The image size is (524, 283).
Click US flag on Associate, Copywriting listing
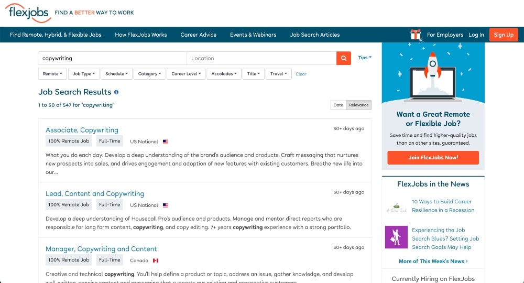coord(166,141)
